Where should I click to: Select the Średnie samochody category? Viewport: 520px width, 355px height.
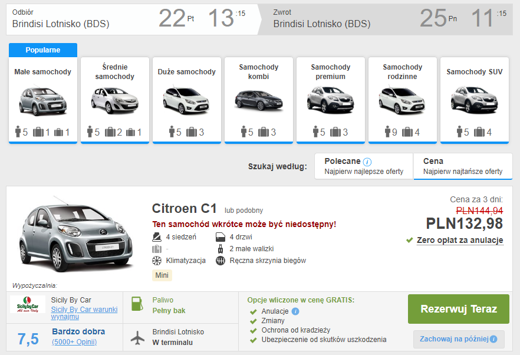click(114, 100)
